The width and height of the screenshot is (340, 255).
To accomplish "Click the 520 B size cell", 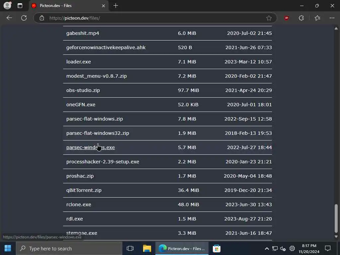I will [185, 47].
